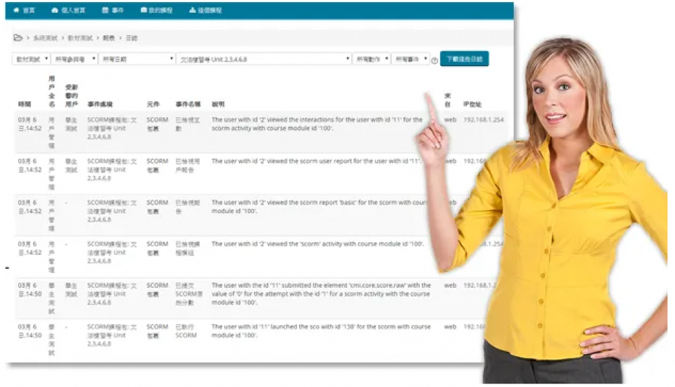The width and height of the screenshot is (675, 387).
Task: Open 系統測試 breadcrumb link
Action: [x=43, y=38]
